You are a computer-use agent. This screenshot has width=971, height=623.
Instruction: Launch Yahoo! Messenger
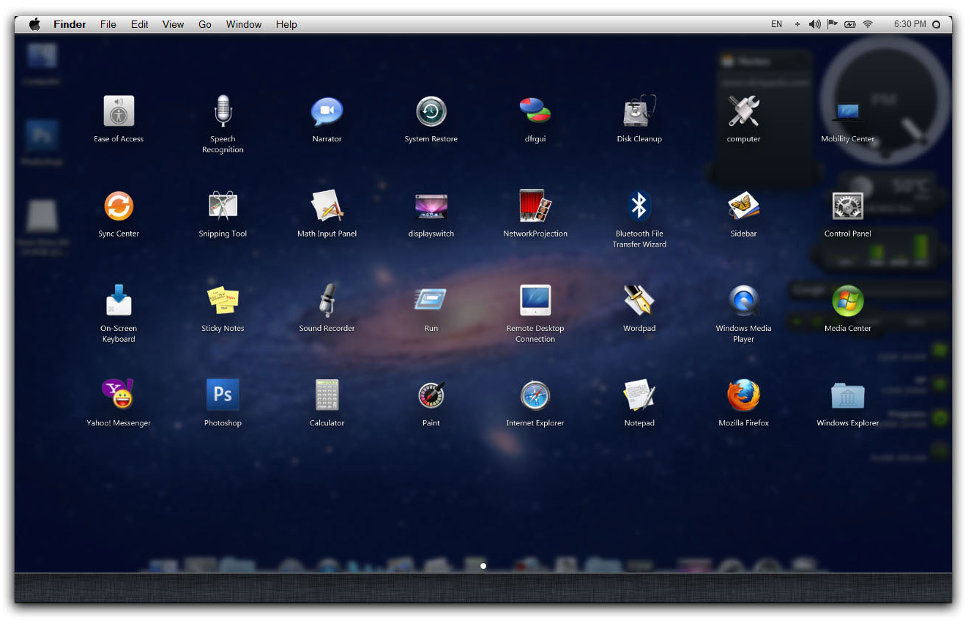tap(119, 395)
